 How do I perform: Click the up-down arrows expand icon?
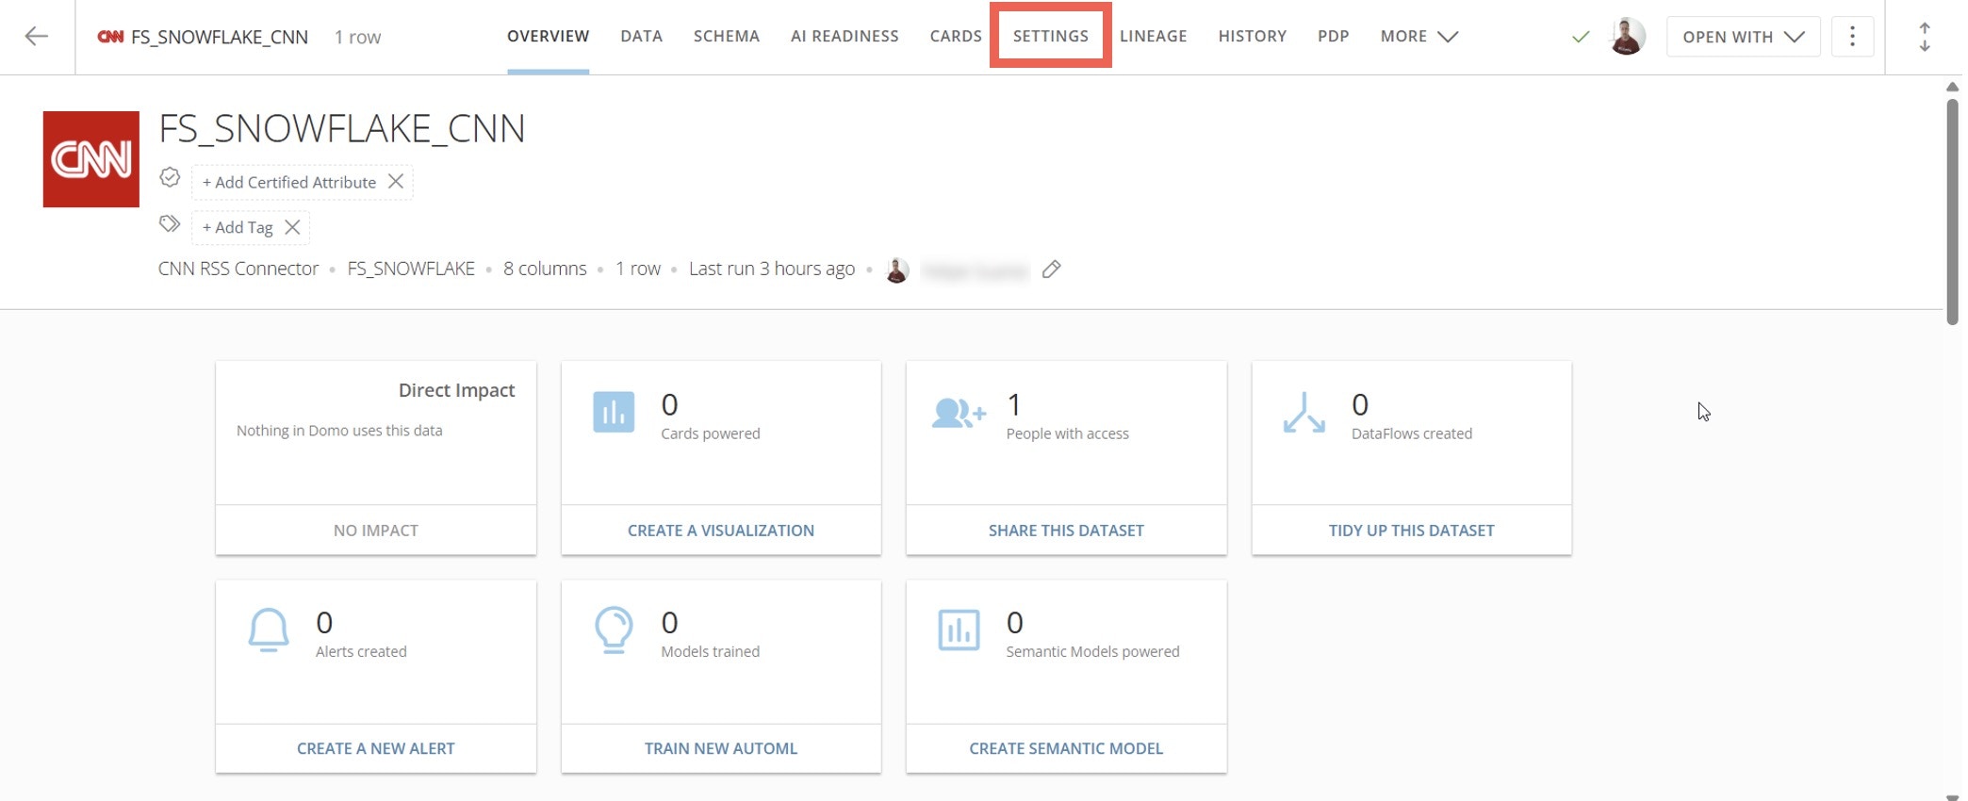1925,37
